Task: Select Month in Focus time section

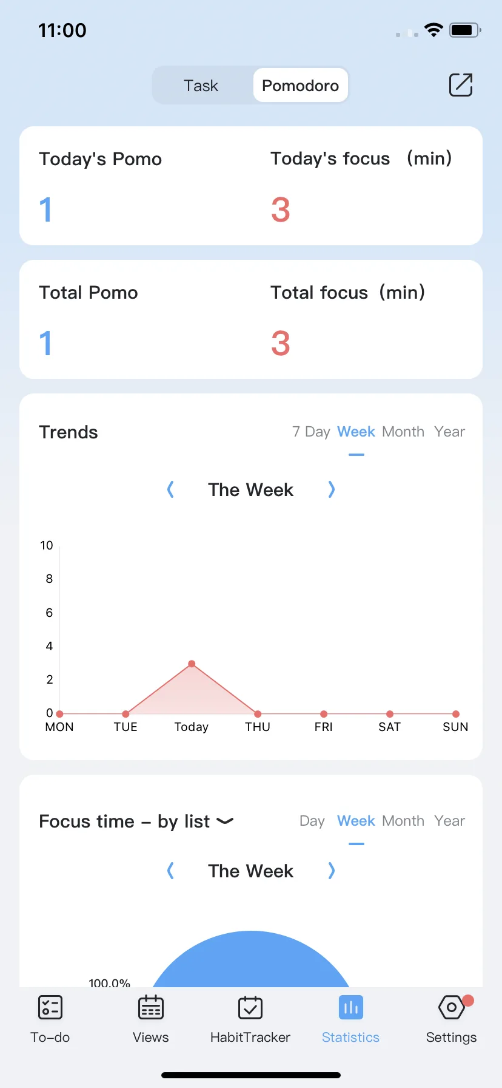Action: pos(403,821)
